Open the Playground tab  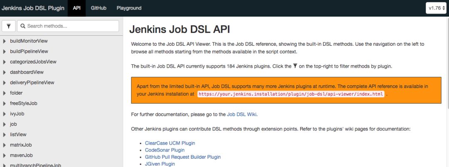coord(129,8)
